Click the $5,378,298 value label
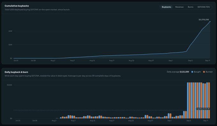The height and width of the screenshot is (126, 217). click(x=204, y=20)
